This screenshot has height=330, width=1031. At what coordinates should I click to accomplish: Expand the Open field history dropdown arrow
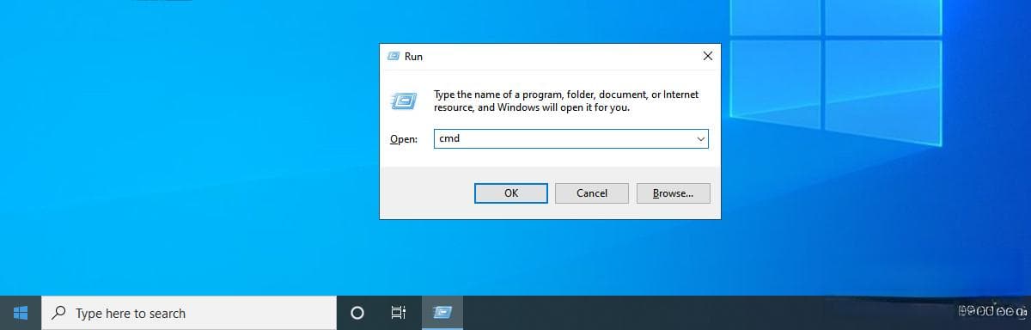701,138
